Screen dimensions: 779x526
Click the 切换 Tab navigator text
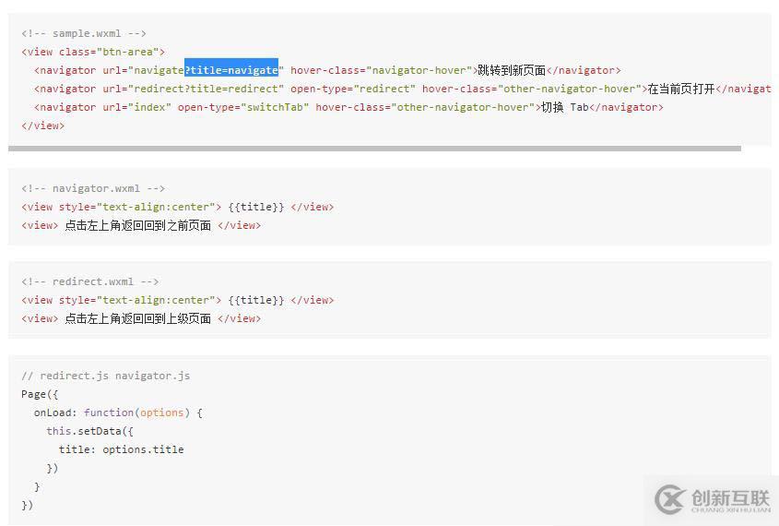click(564, 107)
